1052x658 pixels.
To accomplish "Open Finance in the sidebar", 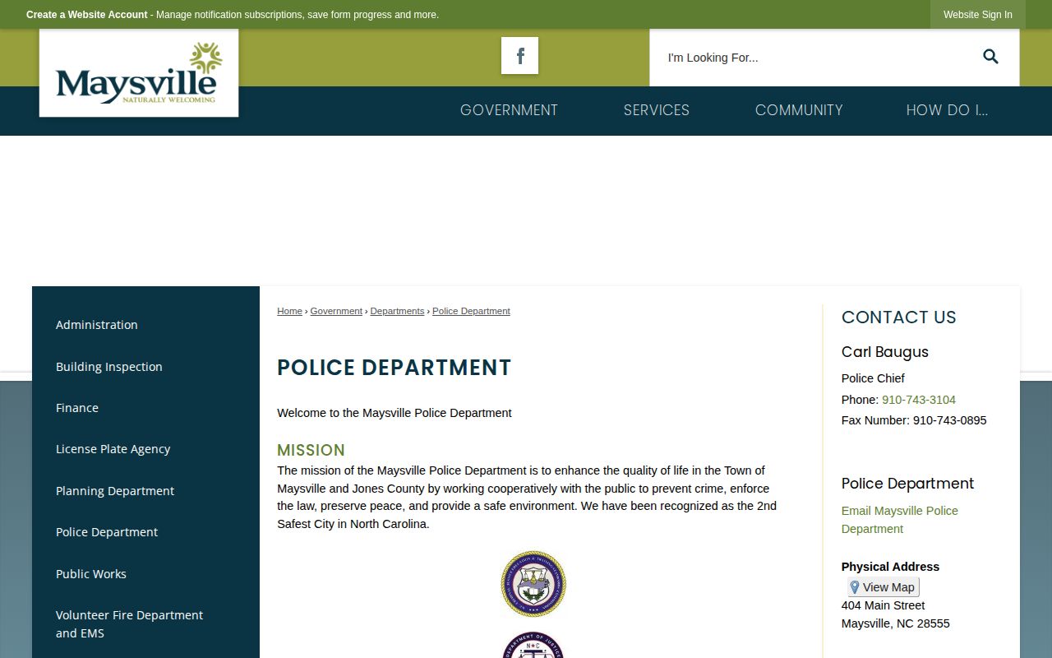I will point(77,408).
